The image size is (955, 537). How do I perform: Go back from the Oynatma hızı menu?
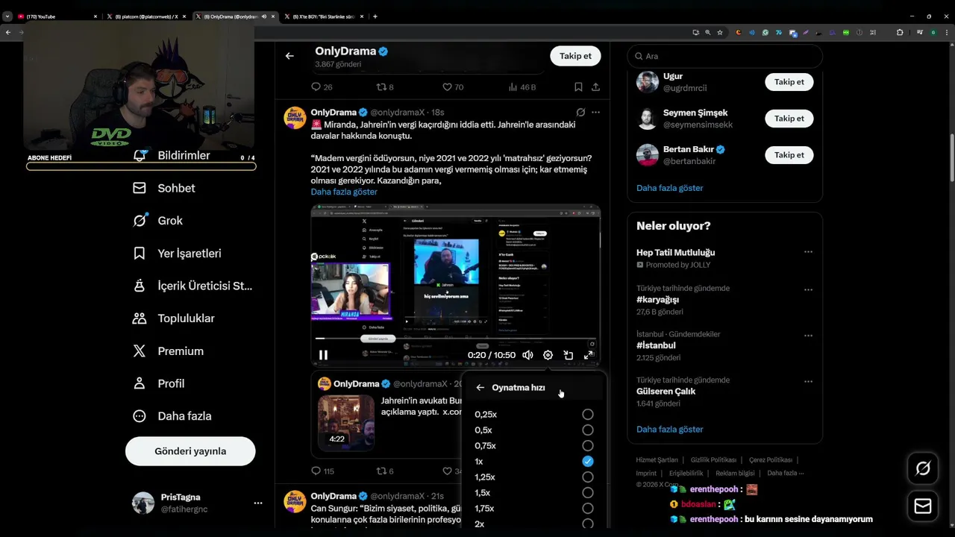(480, 388)
